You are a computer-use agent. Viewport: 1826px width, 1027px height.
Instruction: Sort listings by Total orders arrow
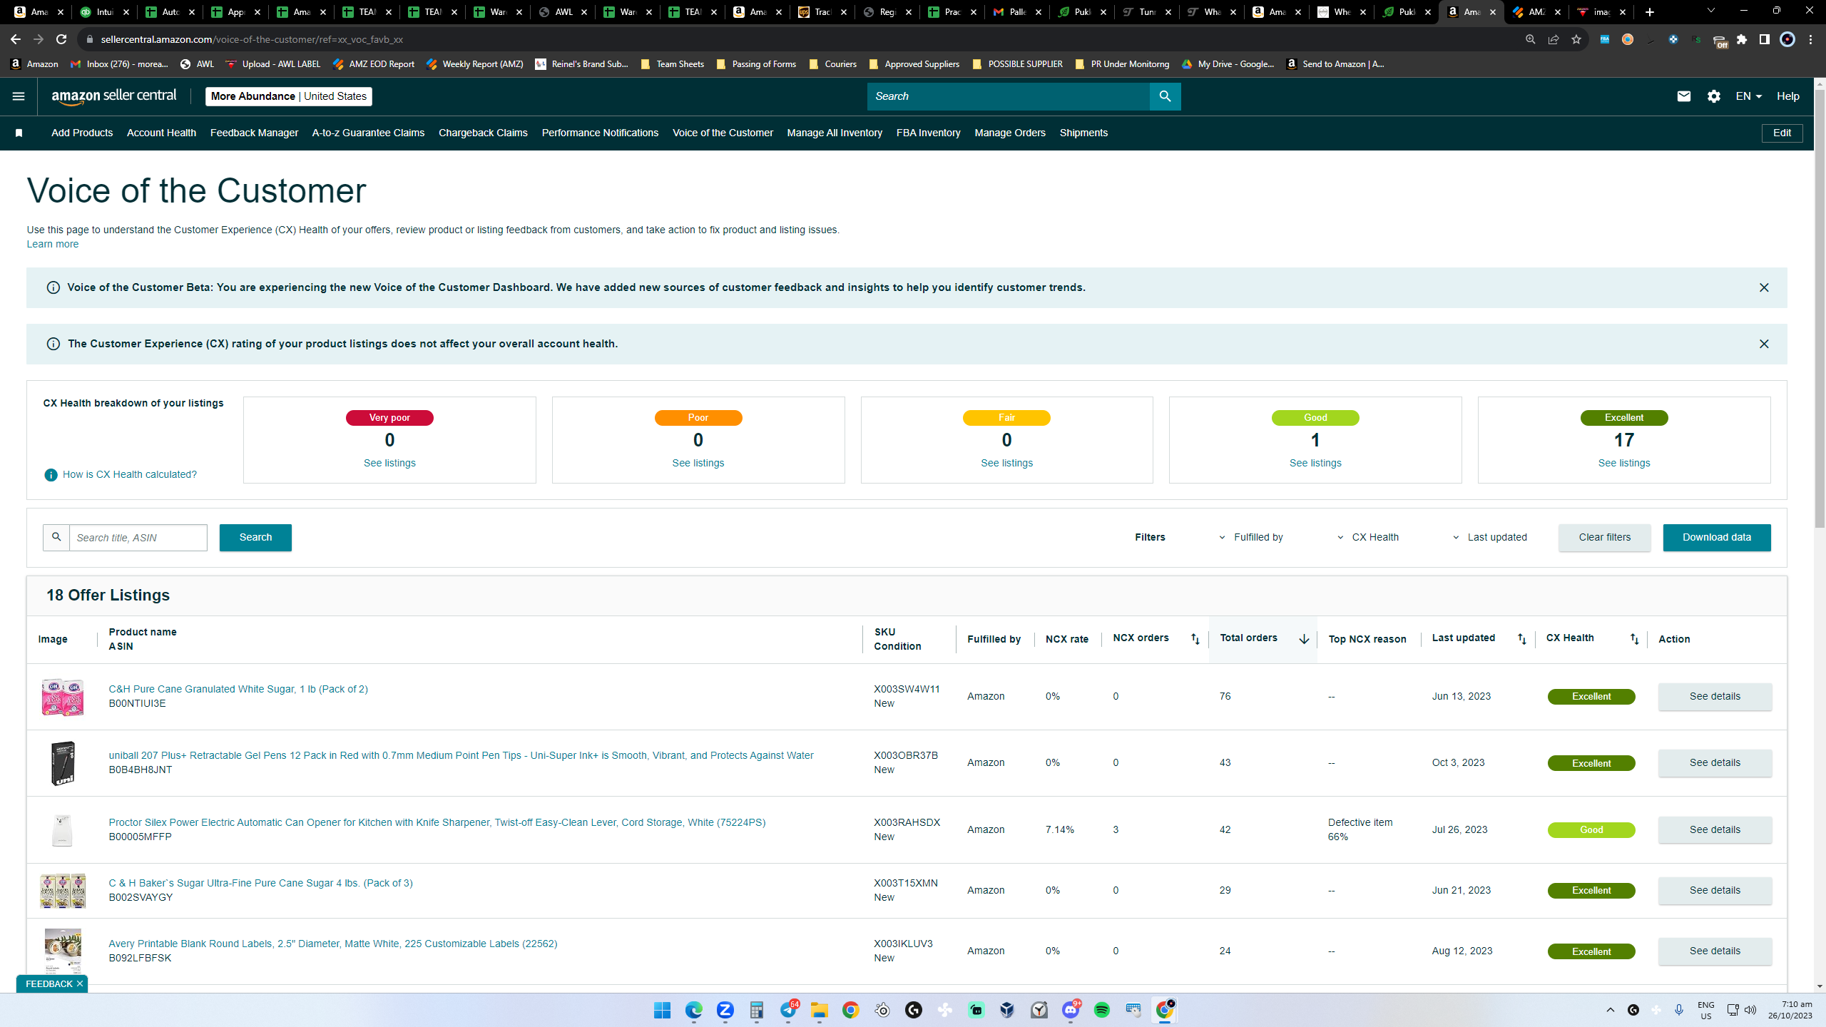click(1304, 639)
